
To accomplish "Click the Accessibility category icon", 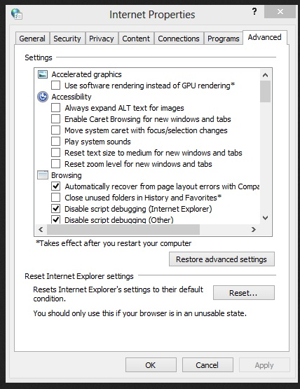I will [43, 97].
